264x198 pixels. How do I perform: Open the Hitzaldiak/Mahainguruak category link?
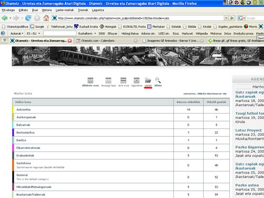click(34, 187)
